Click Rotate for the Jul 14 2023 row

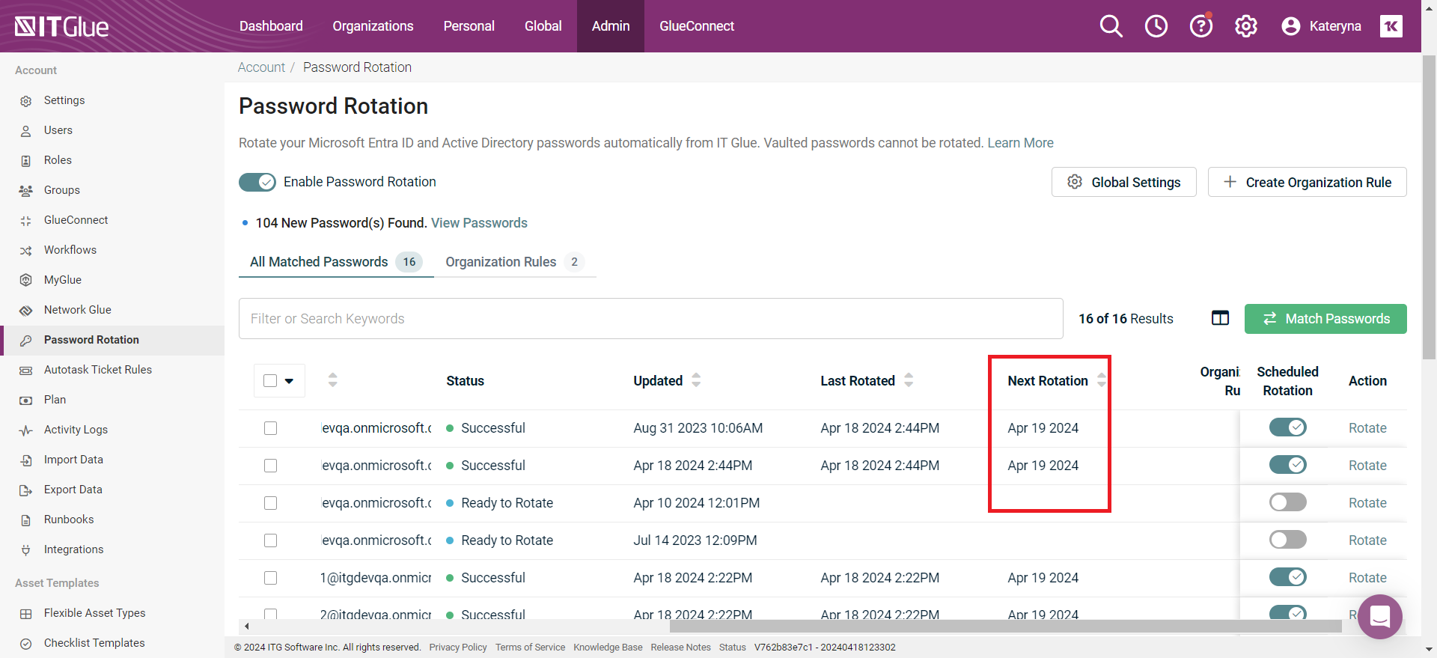click(1367, 540)
